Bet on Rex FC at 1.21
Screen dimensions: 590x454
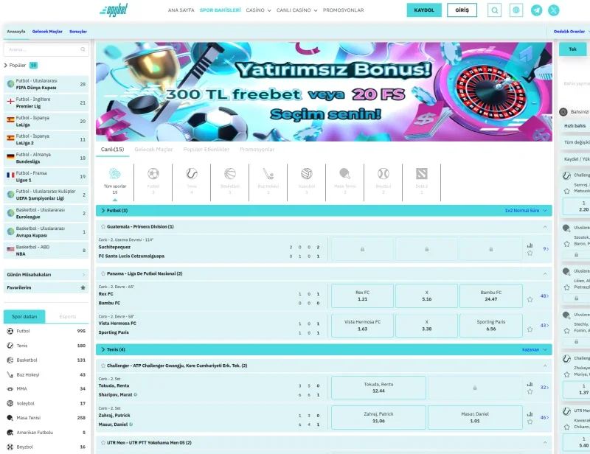pyautogui.click(x=362, y=296)
